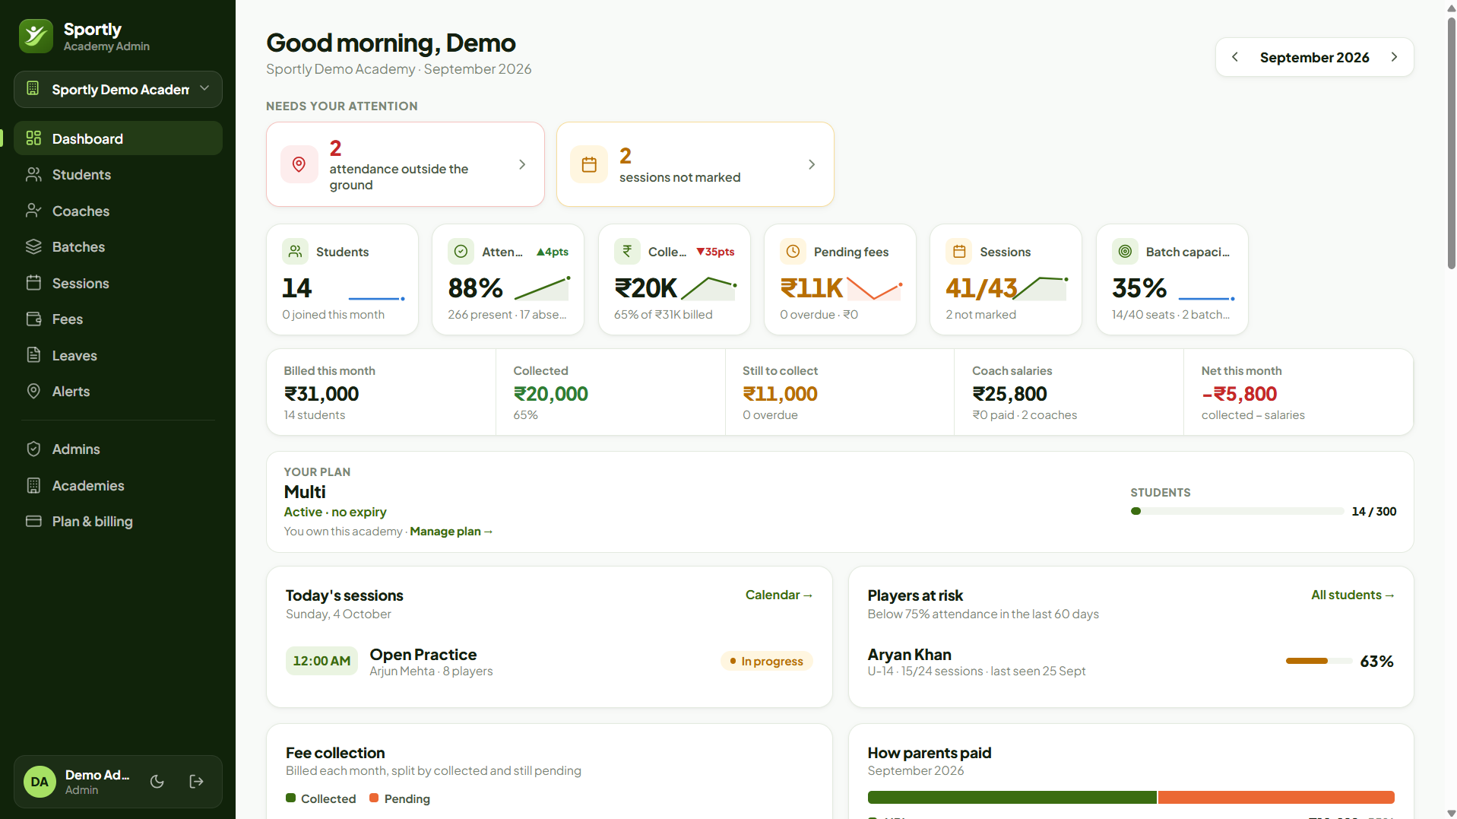Screen dimensions: 1457x819
Task: Click the Attendance check-circle icon
Action: (x=461, y=251)
